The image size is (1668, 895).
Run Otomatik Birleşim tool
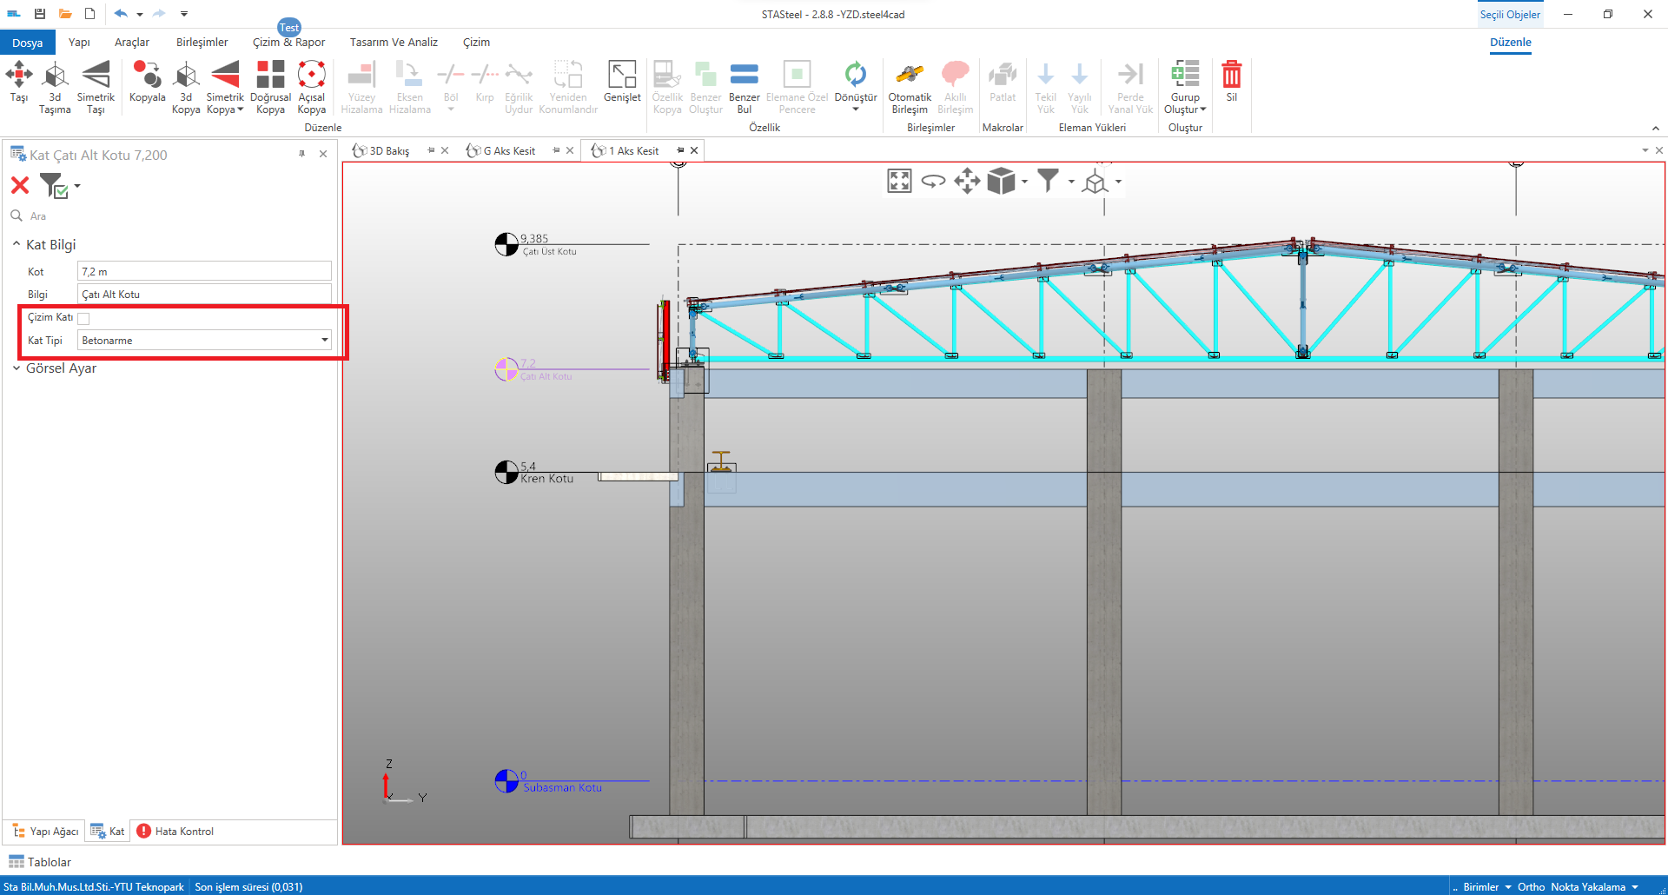click(910, 85)
